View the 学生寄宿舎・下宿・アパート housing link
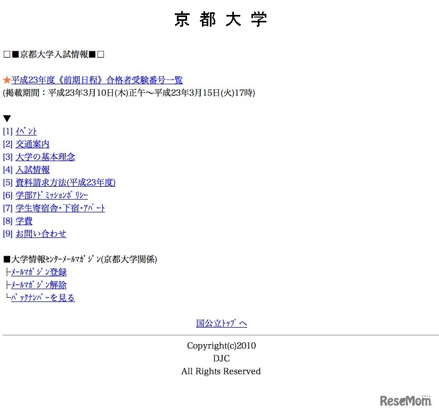439x413 pixels. (x=59, y=208)
